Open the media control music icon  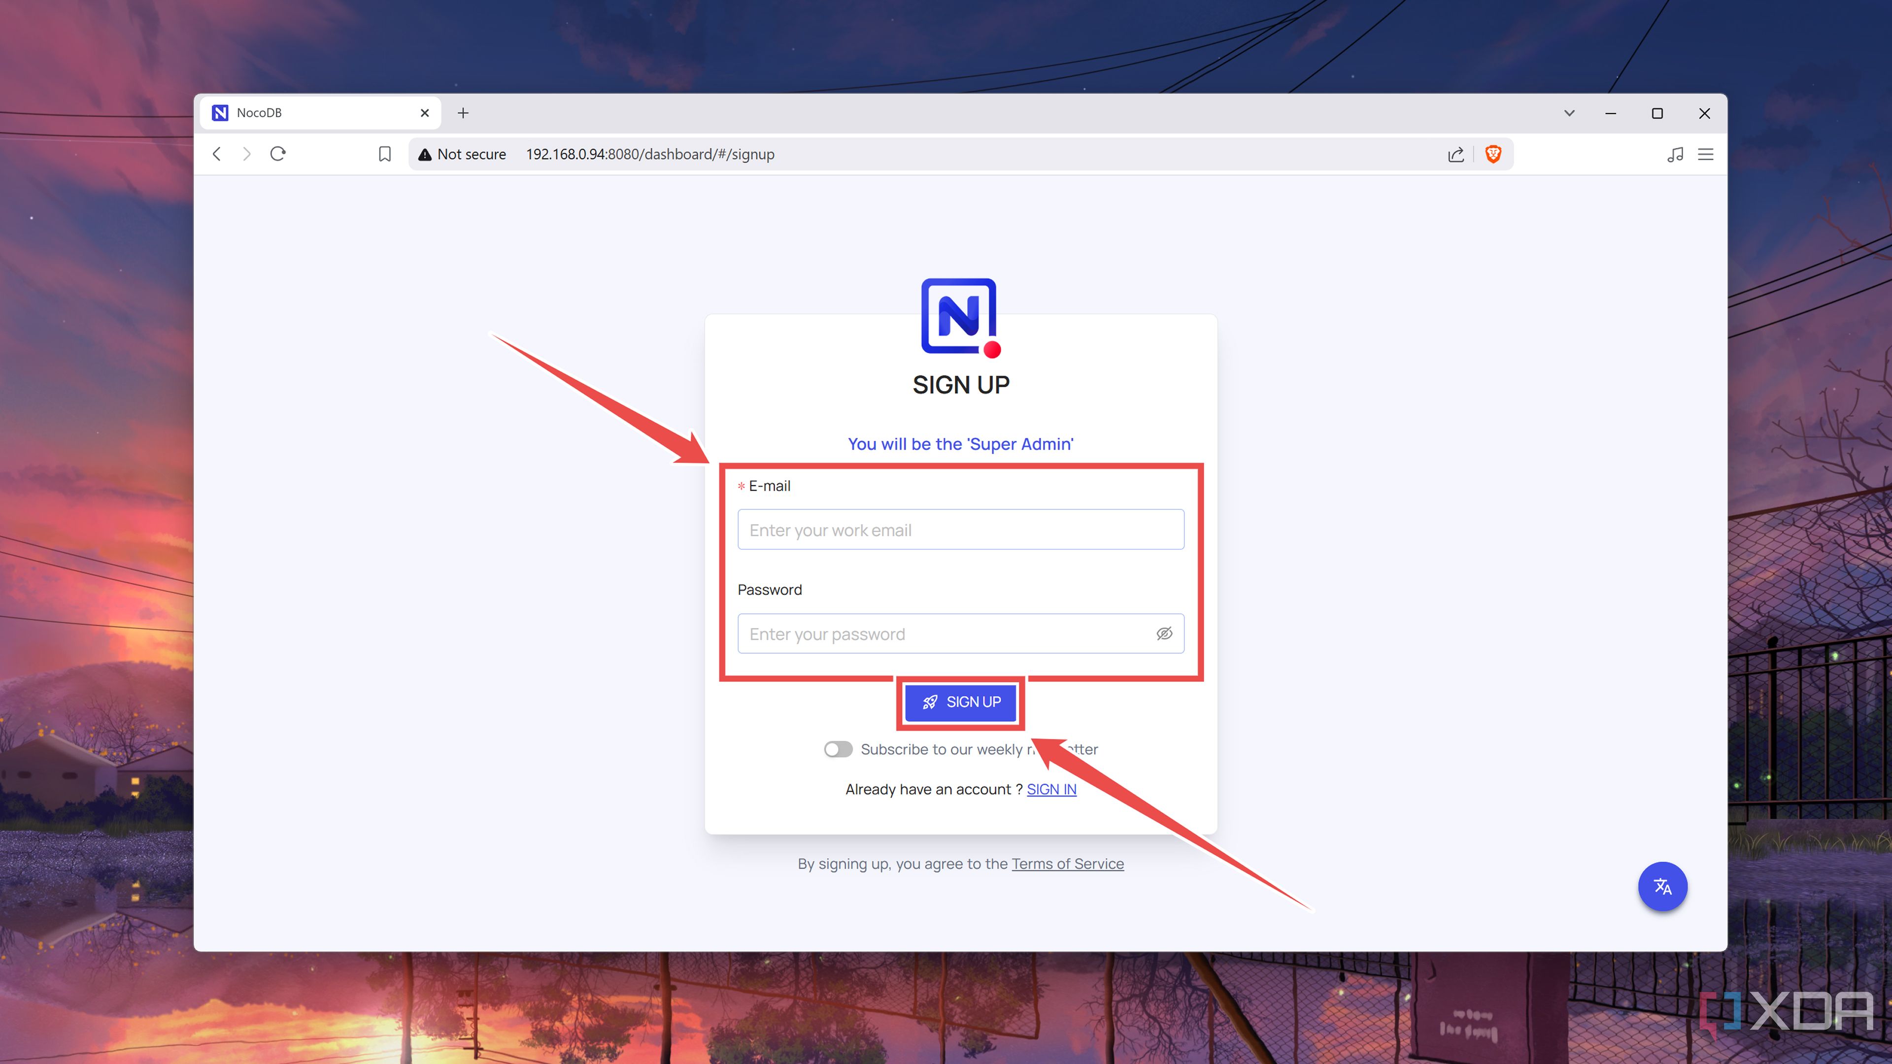(1675, 154)
